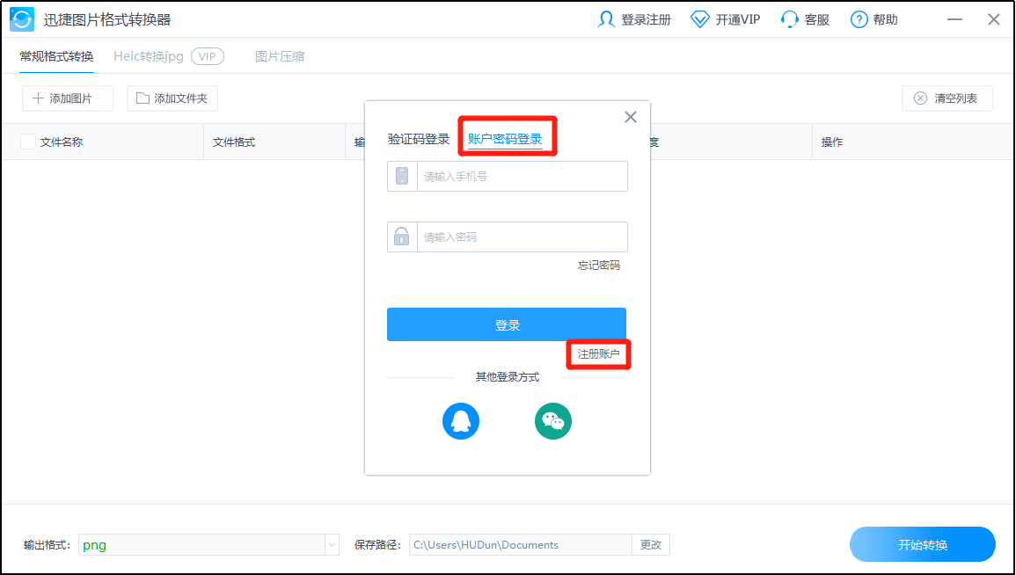Click the 清空列表 button
Screen dimensions: 1016x575
click(x=947, y=98)
